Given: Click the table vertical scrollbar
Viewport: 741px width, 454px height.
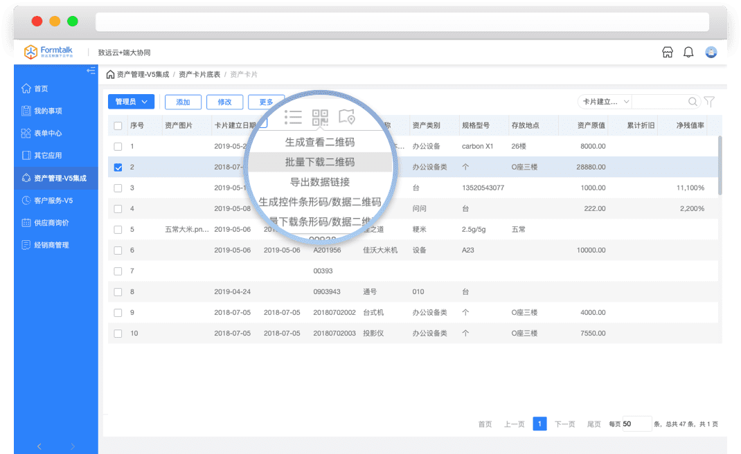Looking at the screenshot, I should coord(720,165).
